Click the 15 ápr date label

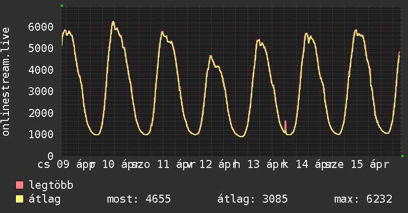(370, 165)
